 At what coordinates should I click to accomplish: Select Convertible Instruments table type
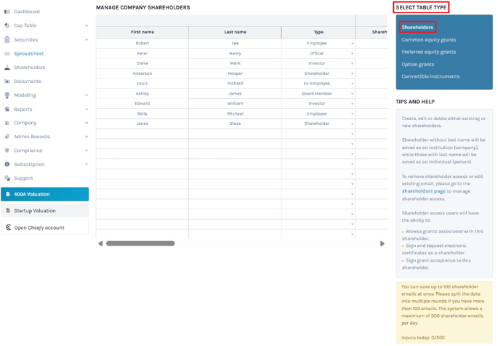pos(430,76)
